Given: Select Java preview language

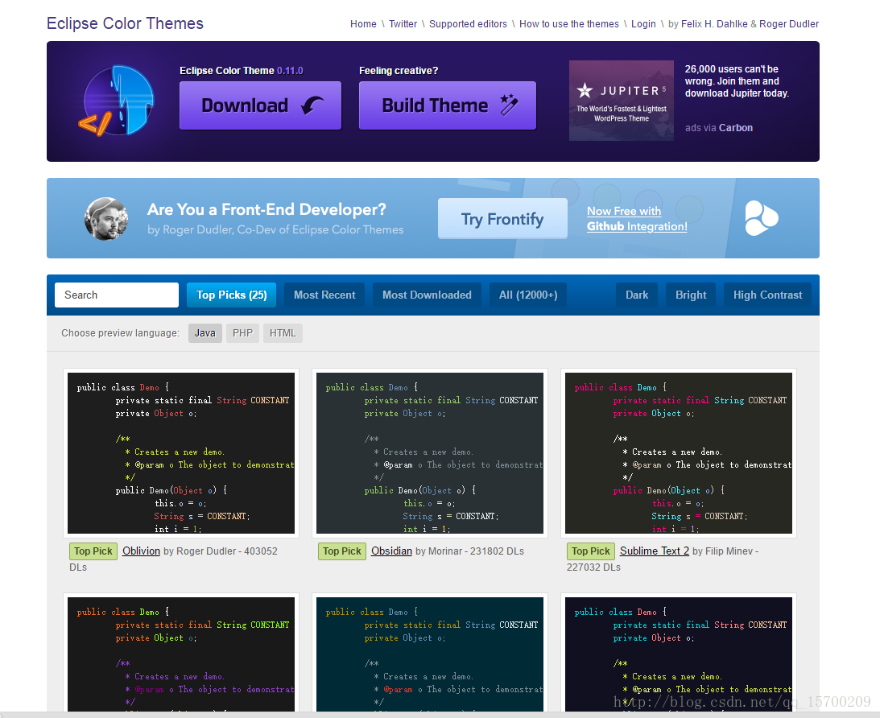Looking at the screenshot, I should (x=205, y=333).
